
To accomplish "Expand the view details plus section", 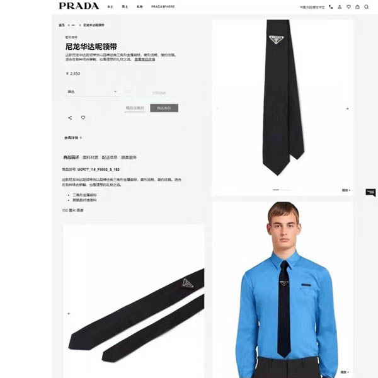I will 73,138.
